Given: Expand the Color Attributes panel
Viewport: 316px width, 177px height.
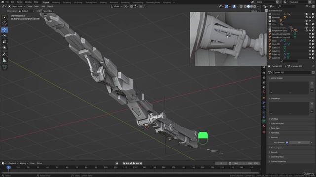Looking at the screenshot, I should click(277, 123).
